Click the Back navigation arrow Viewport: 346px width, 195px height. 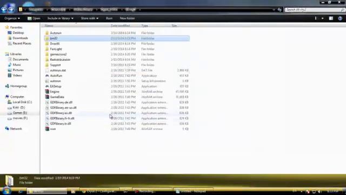4,10
